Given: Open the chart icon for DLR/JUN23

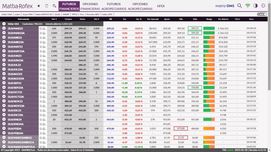Looking at the screenshot, I should (44, 56).
